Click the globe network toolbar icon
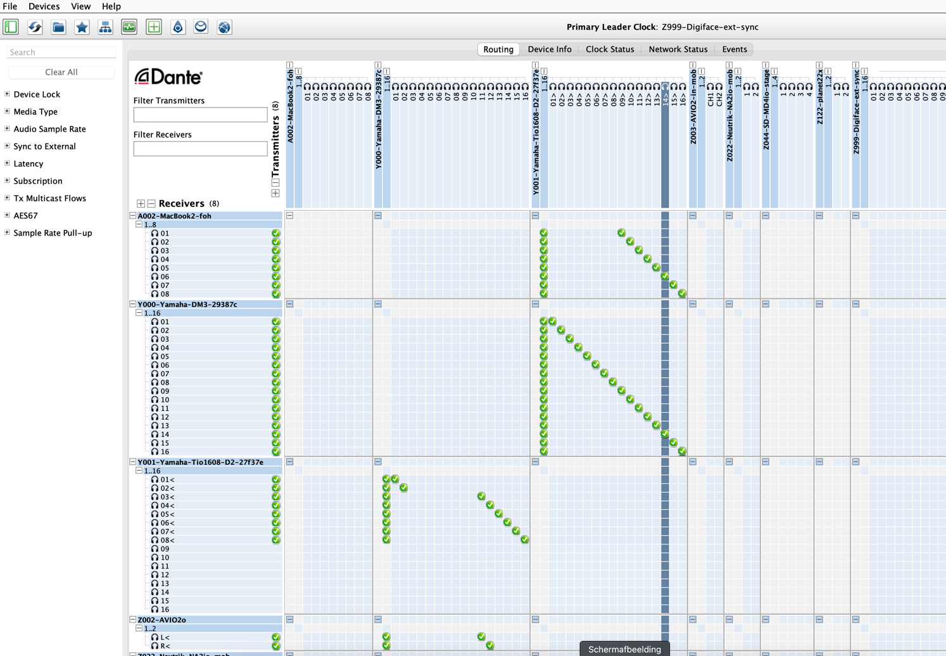This screenshot has height=656, width=946. [x=224, y=27]
